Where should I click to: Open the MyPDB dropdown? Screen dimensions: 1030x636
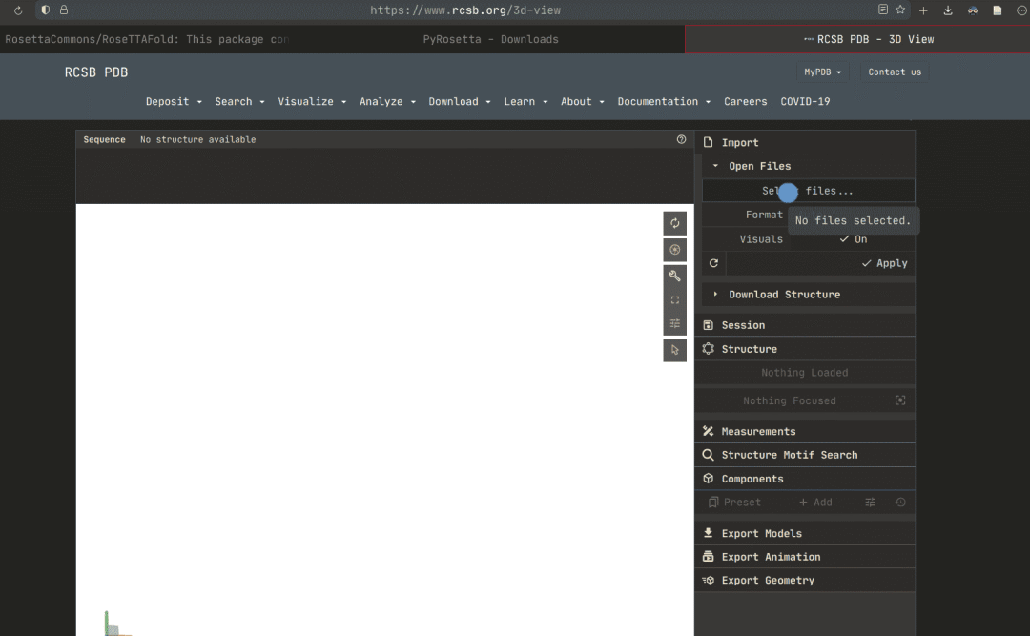(822, 72)
